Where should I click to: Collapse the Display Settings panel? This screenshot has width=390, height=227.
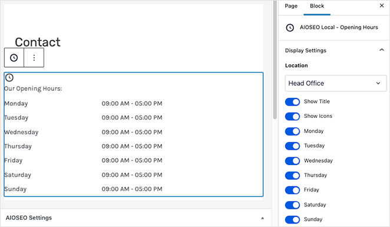tap(382, 50)
